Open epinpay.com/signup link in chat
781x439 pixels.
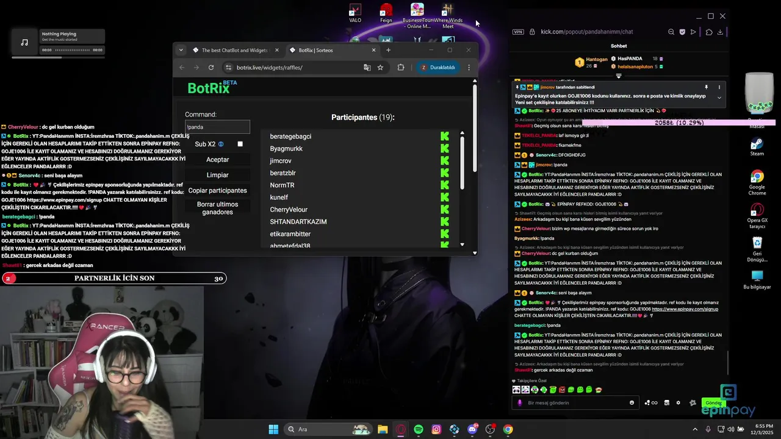[x=685, y=309]
